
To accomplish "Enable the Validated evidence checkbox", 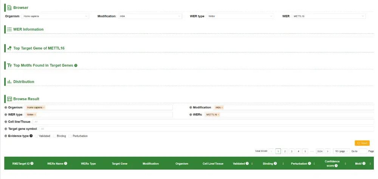I will click(x=36, y=136).
